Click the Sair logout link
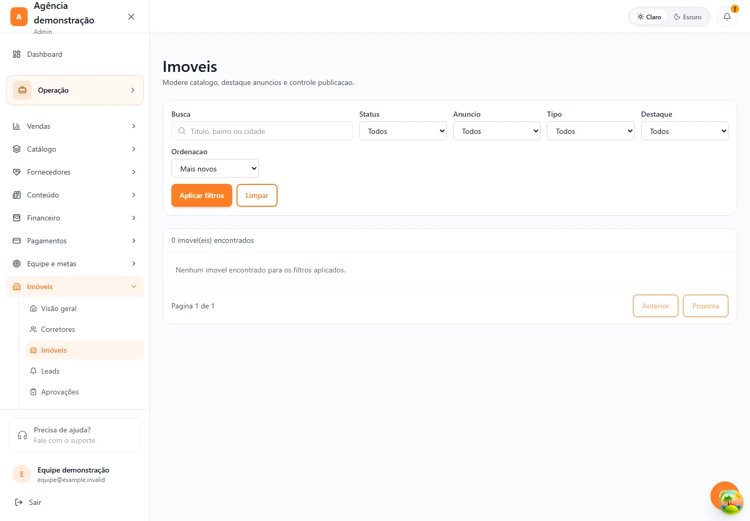Screen dimensions: 750x521 (35, 502)
